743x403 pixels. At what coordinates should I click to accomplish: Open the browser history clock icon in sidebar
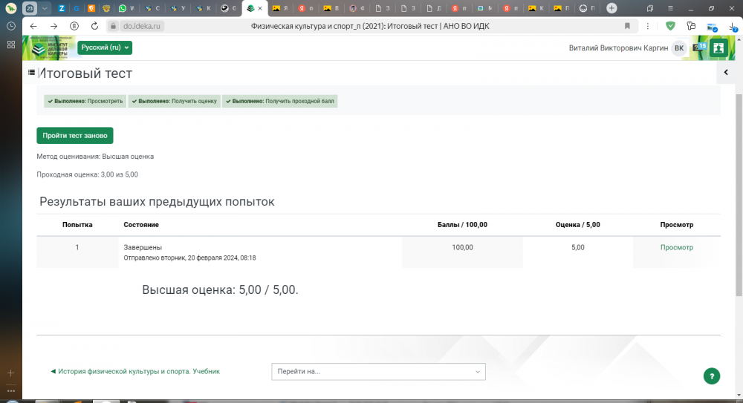click(11, 26)
